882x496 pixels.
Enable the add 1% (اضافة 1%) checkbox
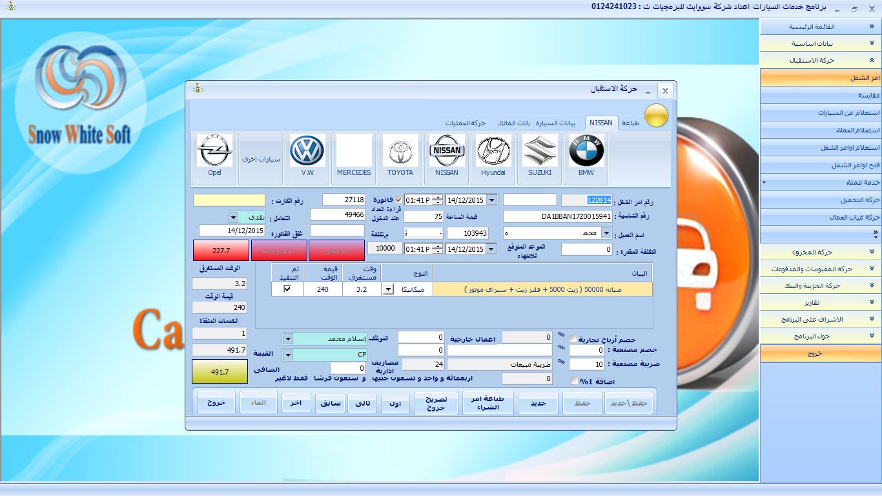click(x=573, y=381)
